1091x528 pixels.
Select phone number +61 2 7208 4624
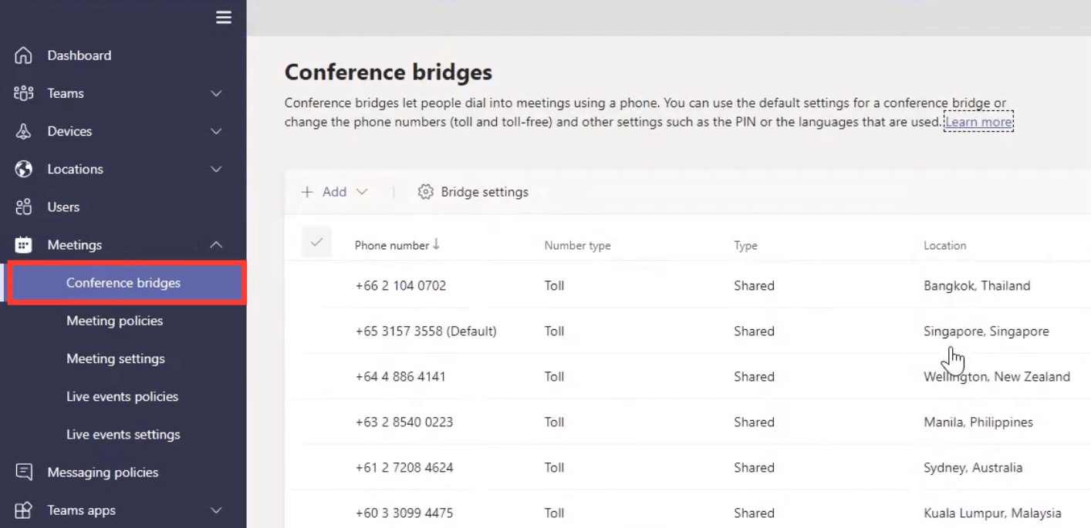(404, 467)
